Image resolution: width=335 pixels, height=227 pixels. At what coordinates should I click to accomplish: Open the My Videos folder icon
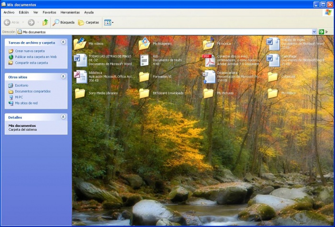(273, 93)
